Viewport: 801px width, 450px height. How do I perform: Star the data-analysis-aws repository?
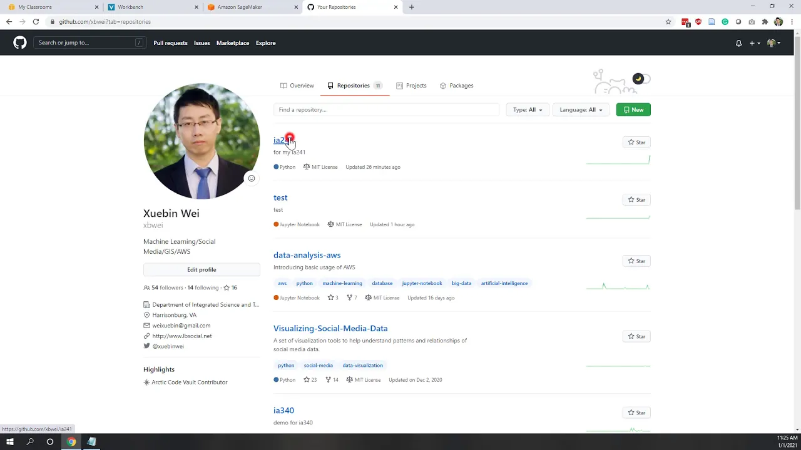pos(636,261)
